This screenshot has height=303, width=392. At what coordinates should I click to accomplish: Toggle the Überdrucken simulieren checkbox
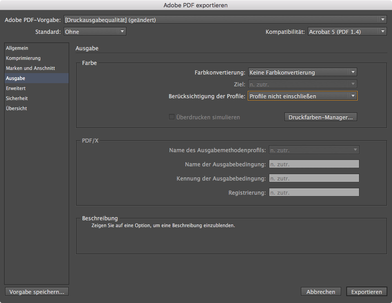point(171,117)
